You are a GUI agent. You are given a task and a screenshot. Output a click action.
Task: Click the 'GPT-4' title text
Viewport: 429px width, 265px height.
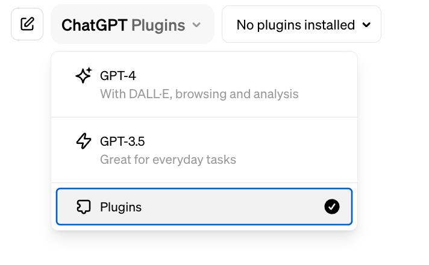click(118, 76)
